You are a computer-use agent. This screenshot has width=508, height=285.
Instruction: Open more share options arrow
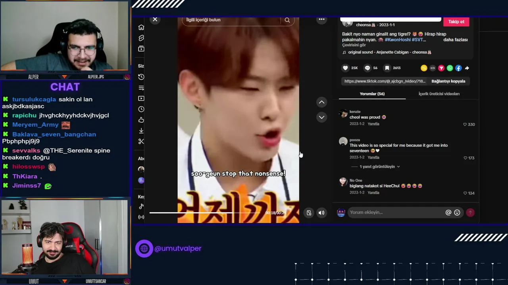(x=467, y=68)
